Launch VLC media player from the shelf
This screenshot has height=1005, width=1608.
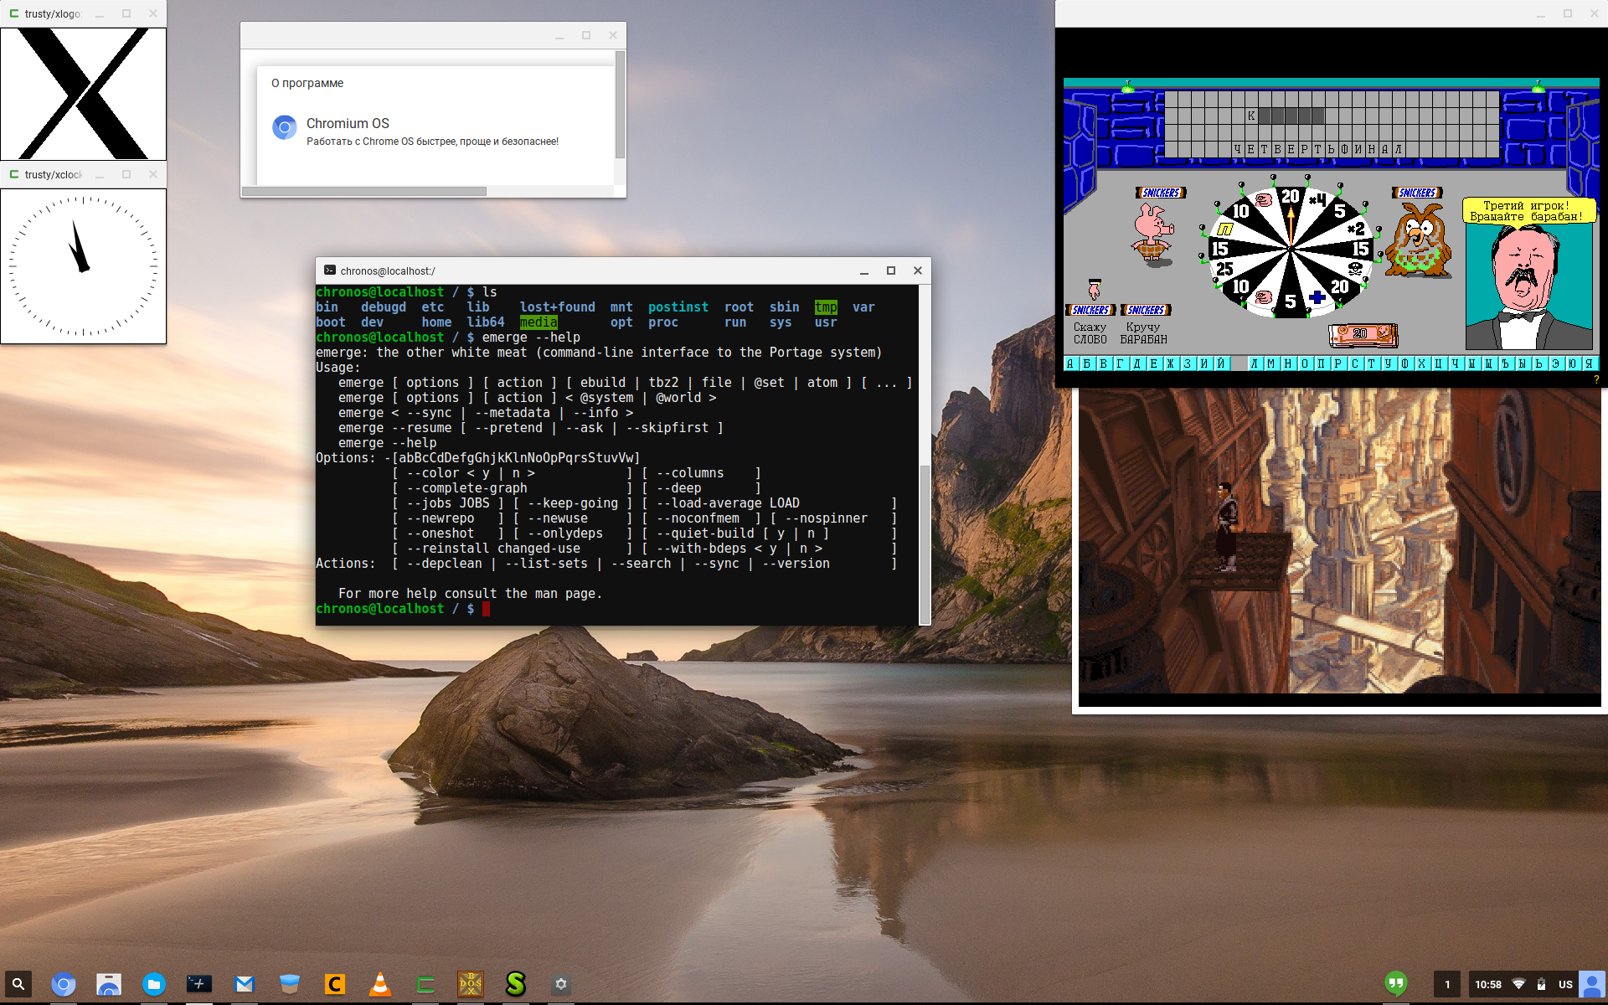(x=380, y=984)
